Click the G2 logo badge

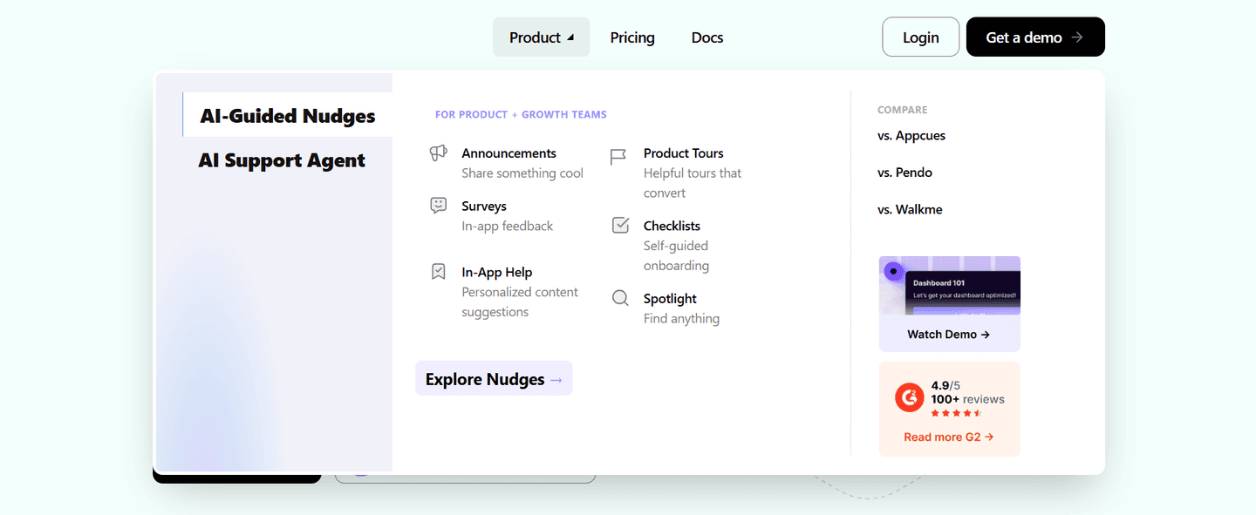tap(910, 398)
